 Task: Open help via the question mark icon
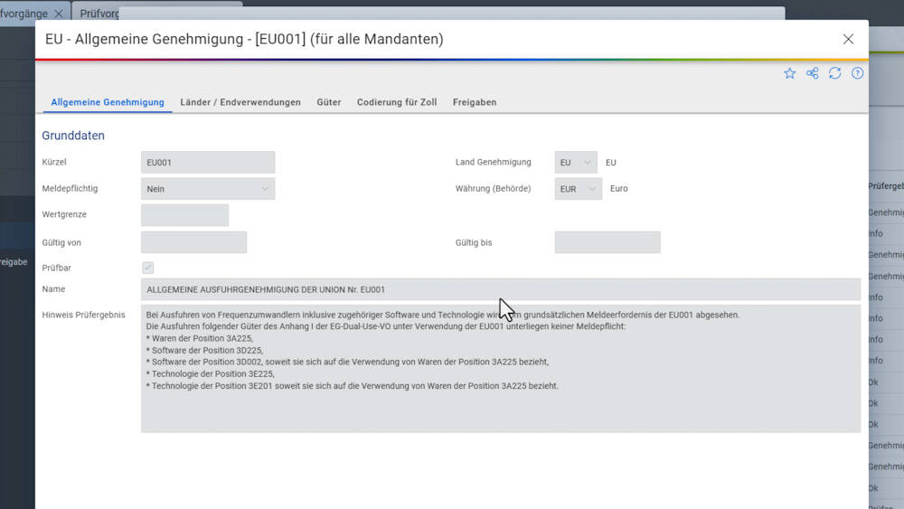click(857, 73)
